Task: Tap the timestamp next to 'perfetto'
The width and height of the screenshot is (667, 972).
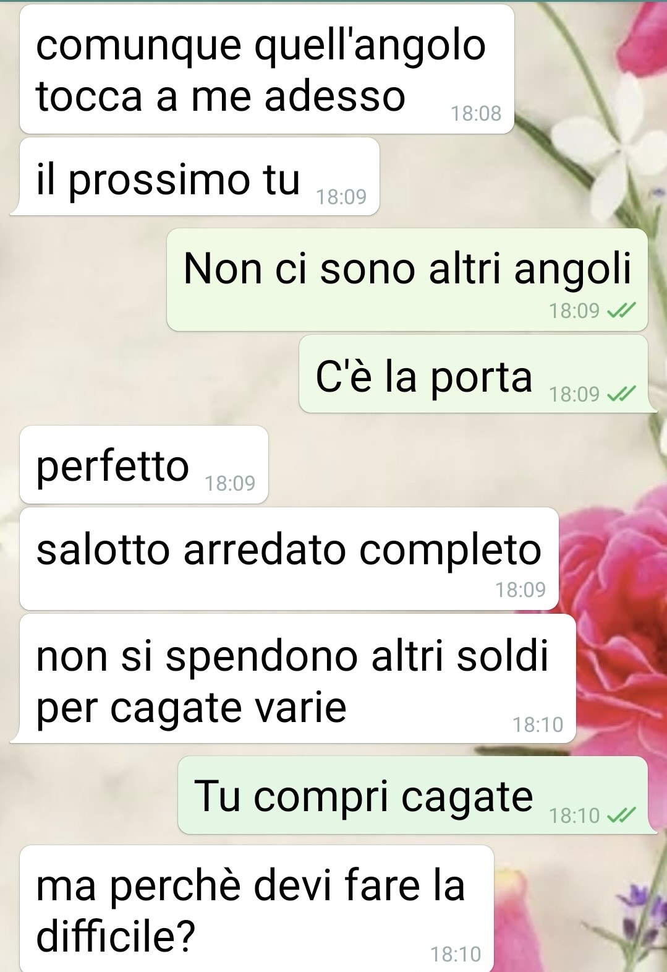Action: (230, 483)
